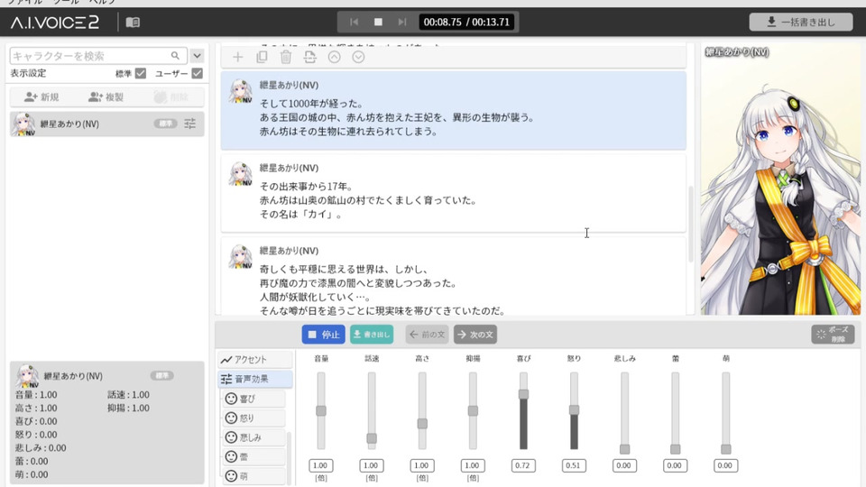The image size is (866, 487).
Task: Click the greyed-out 削除 preset button
Action: [171, 97]
